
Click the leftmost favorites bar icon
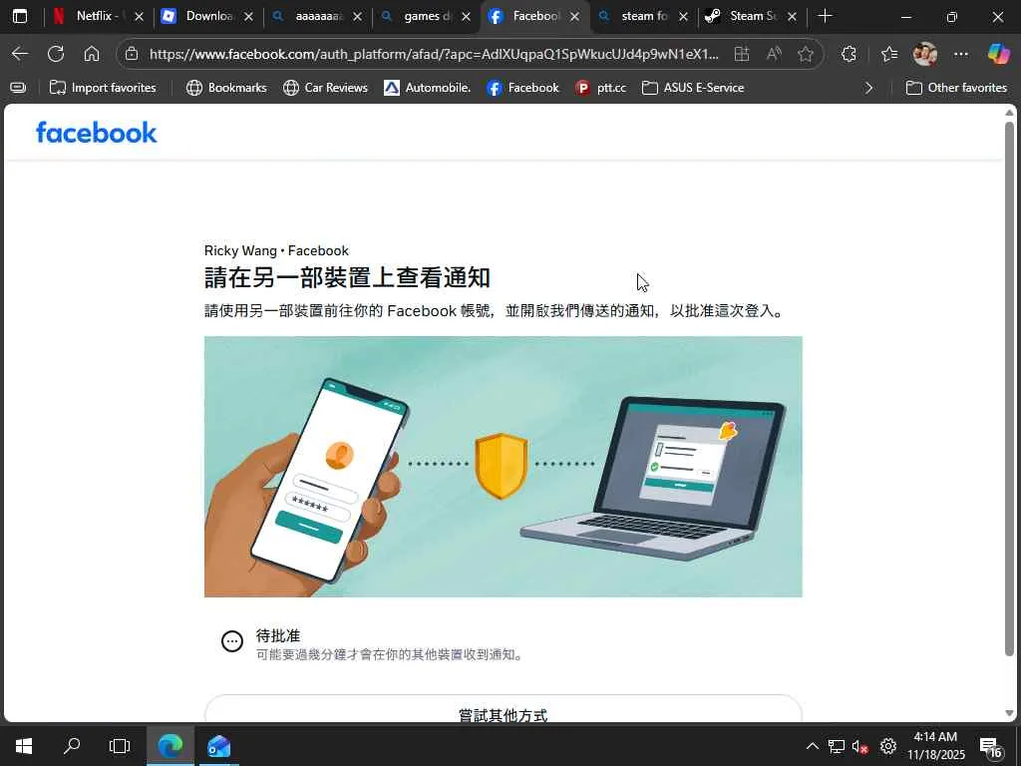point(18,88)
